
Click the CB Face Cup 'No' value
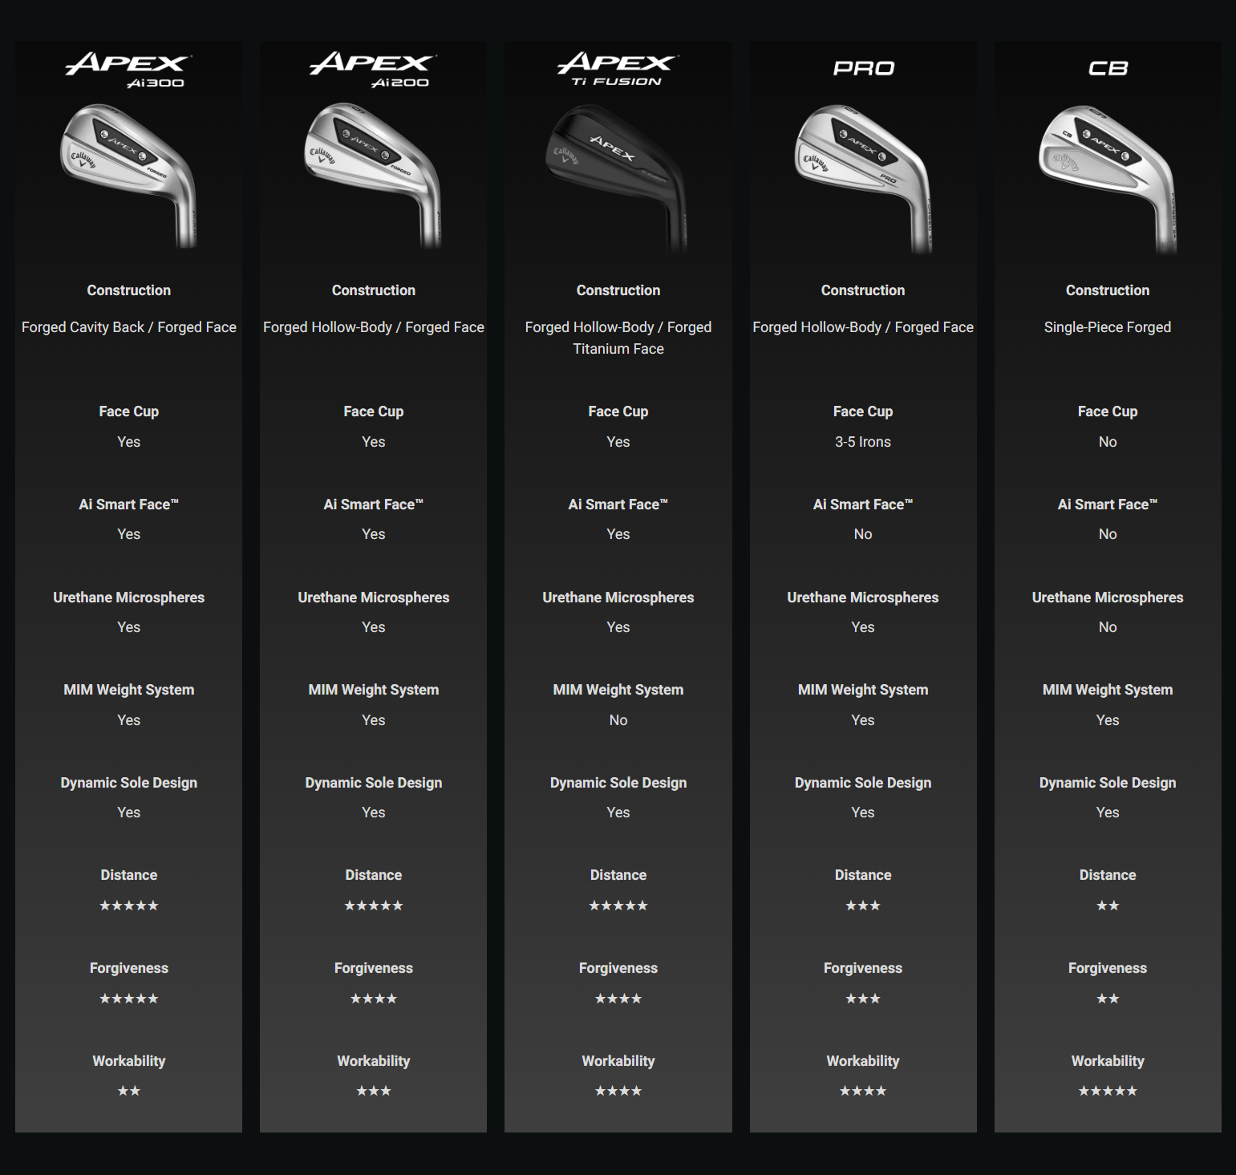pos(1108,442)
